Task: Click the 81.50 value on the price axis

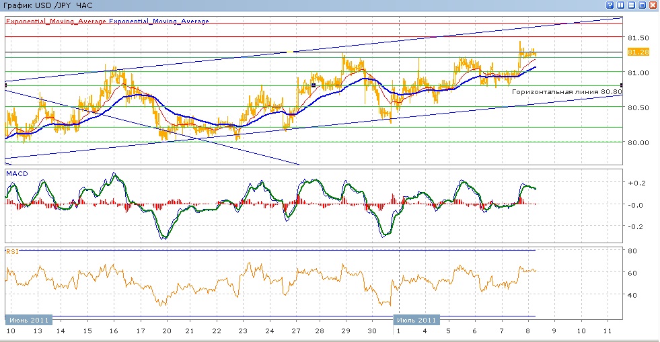Action: point(637,38)
